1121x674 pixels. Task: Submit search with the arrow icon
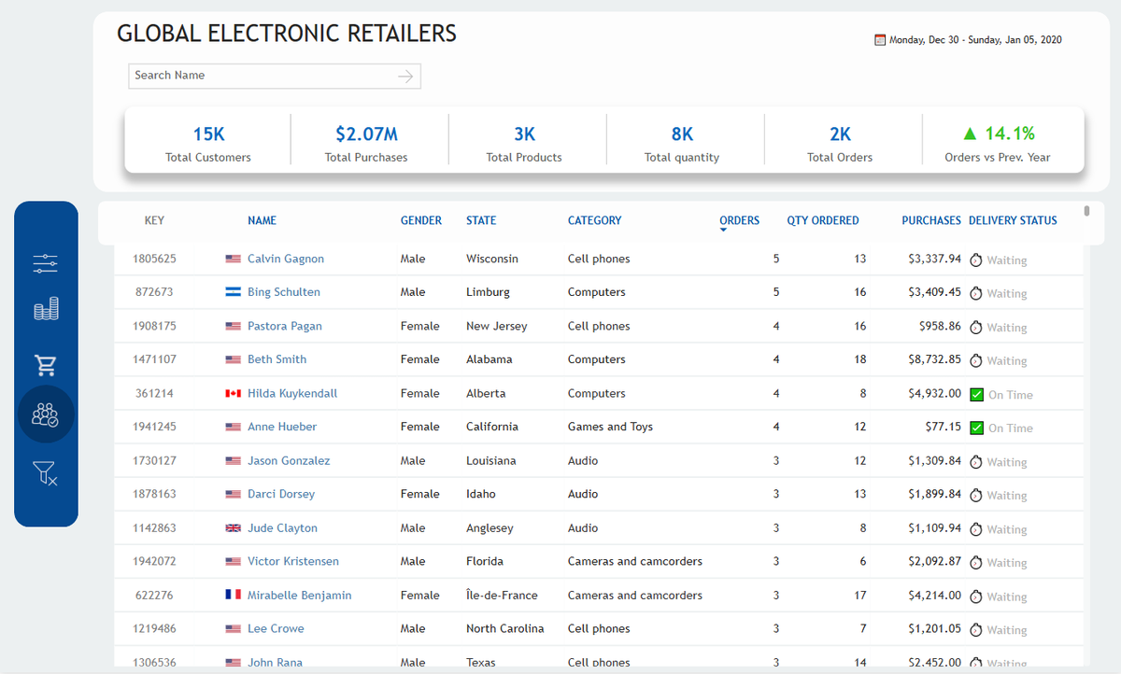[405, 77]
